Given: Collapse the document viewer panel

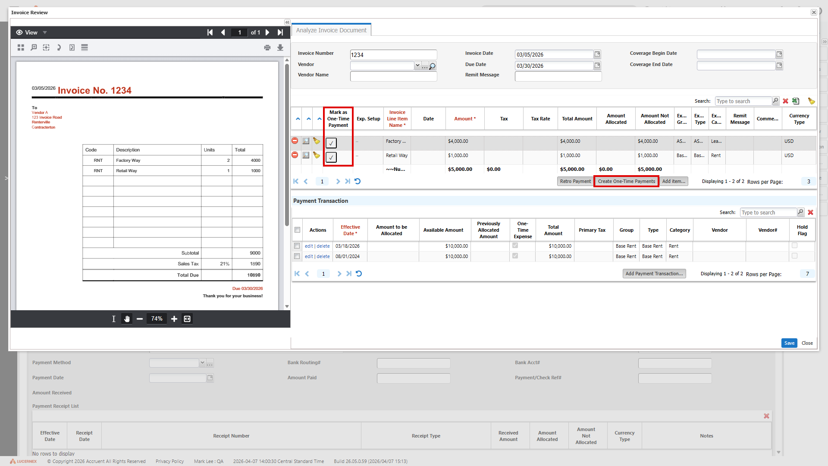Looking at the screenshot, I should 287,22.
